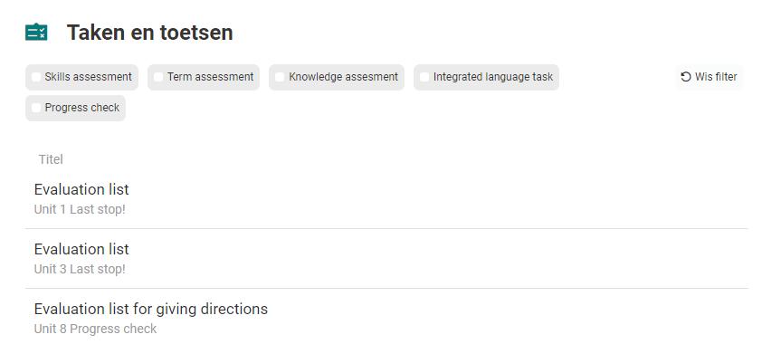Enable the Term assessment checkbox

pos(158,77)
